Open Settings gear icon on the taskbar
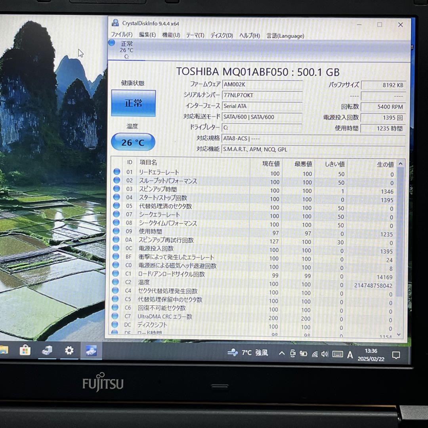 coord(69,350)
